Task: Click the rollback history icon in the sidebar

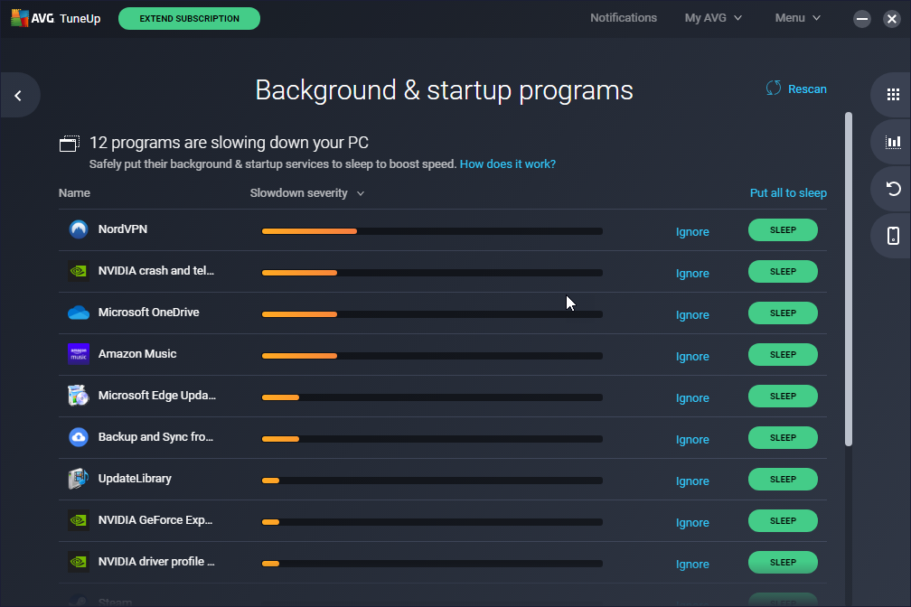Action: coord(893,188)
